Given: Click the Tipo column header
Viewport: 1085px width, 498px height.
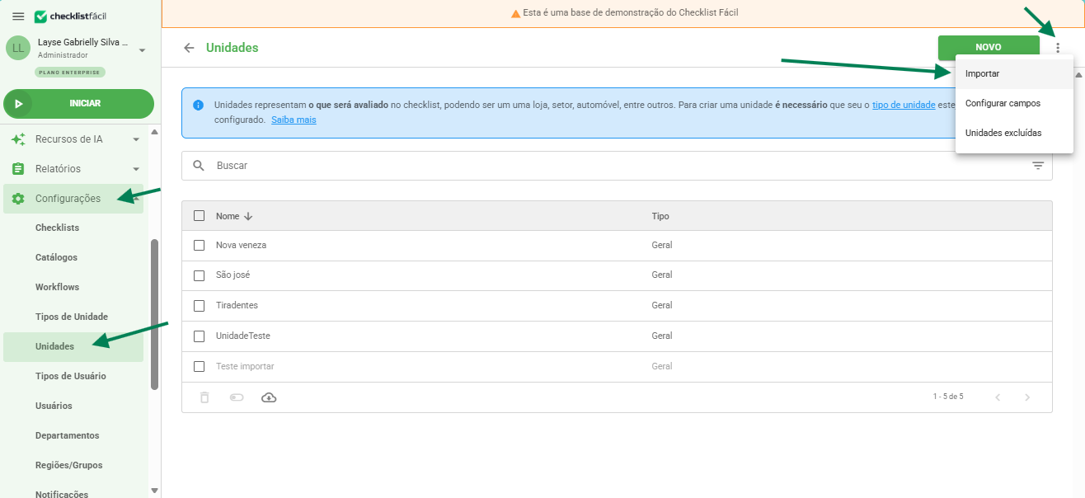Looking at the screenshot, I should pos(660,216).
